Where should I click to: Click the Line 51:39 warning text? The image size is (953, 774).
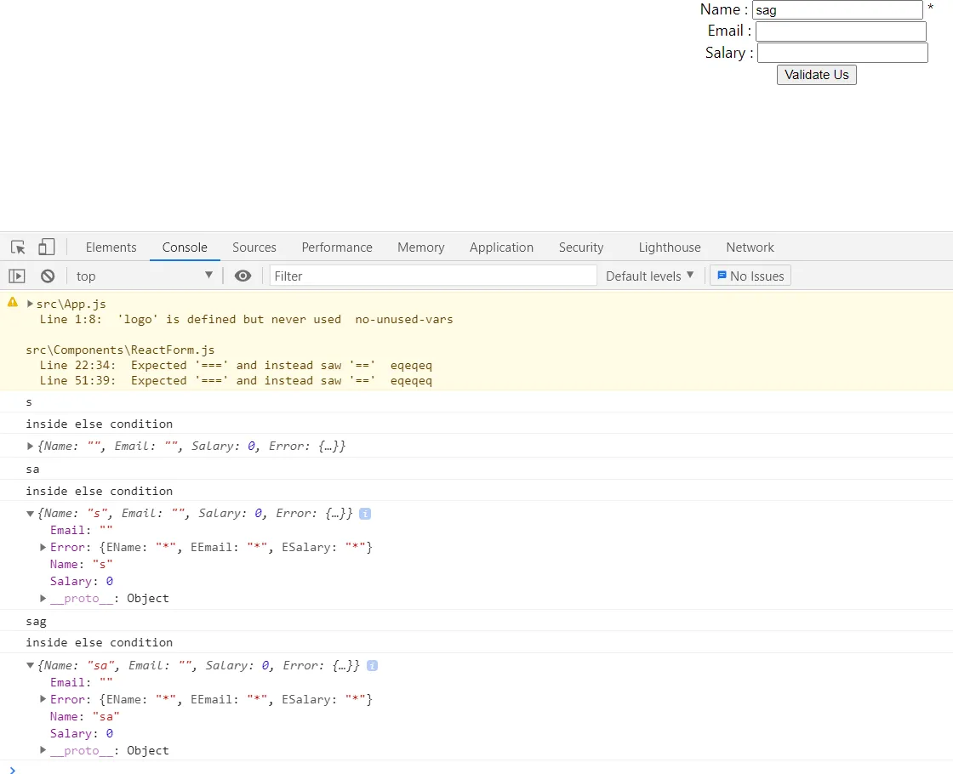[x=236, y=380]
